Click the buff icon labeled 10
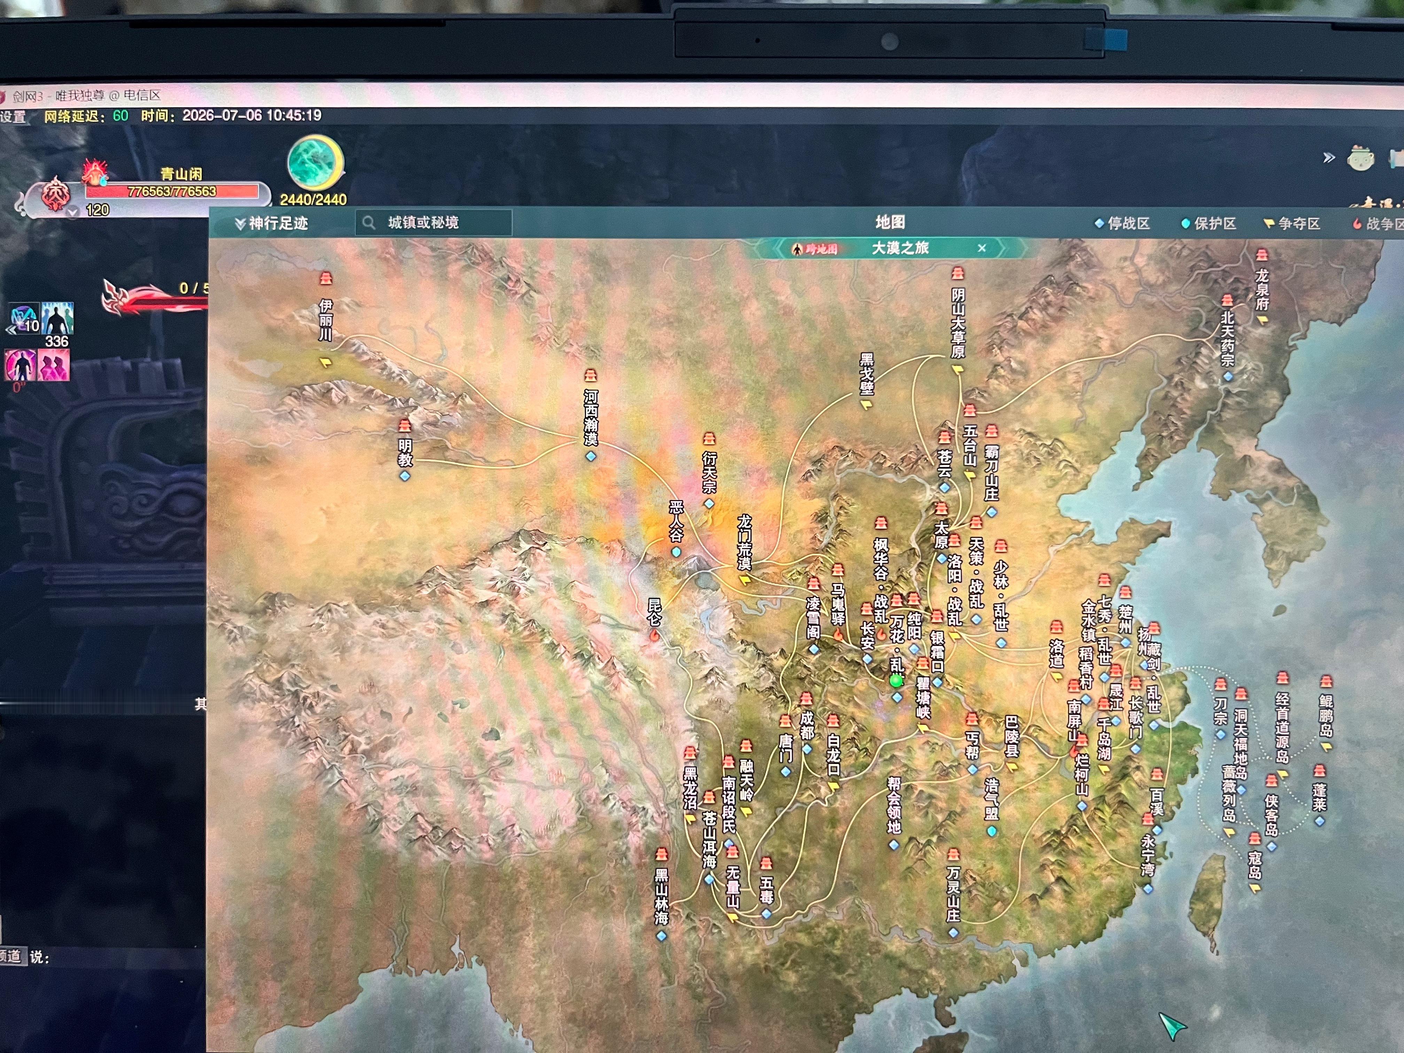This screenshot has height=1053, width=1404. click(x=24, y=319)
